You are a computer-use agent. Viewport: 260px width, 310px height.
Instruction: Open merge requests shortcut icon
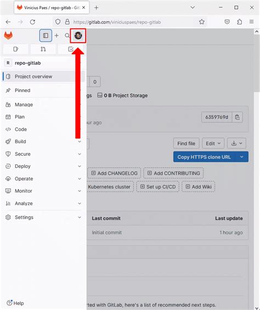click(x=43, y=49)
